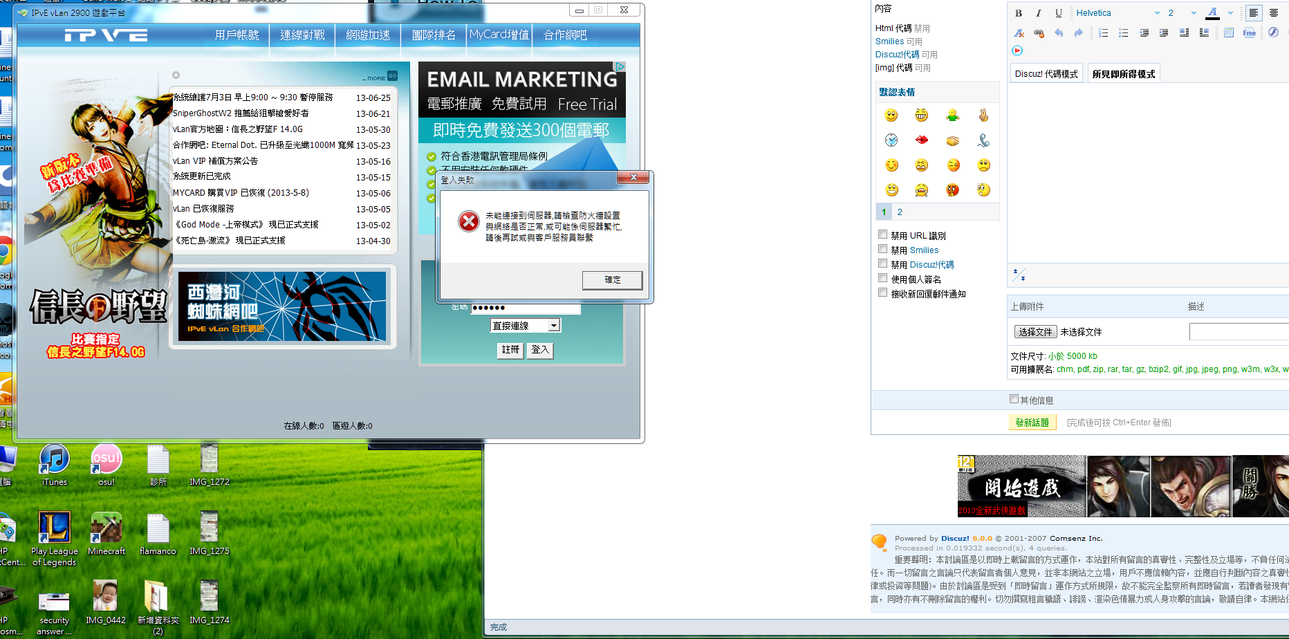Check the 禁用 Smilies checkbox

coord(882,249)
